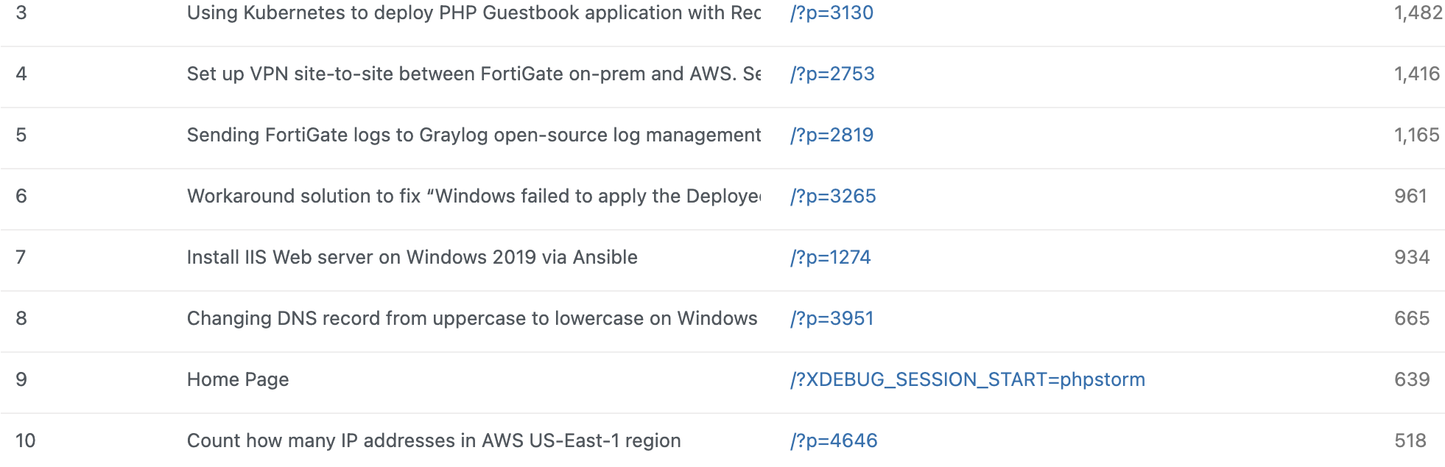Select the Changing DNS record title
Image resolution: width=1445 pixels, height=467 pixels.
pos(472,319)
